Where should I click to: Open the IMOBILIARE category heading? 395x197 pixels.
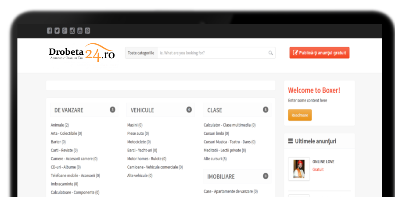[221, 177]
